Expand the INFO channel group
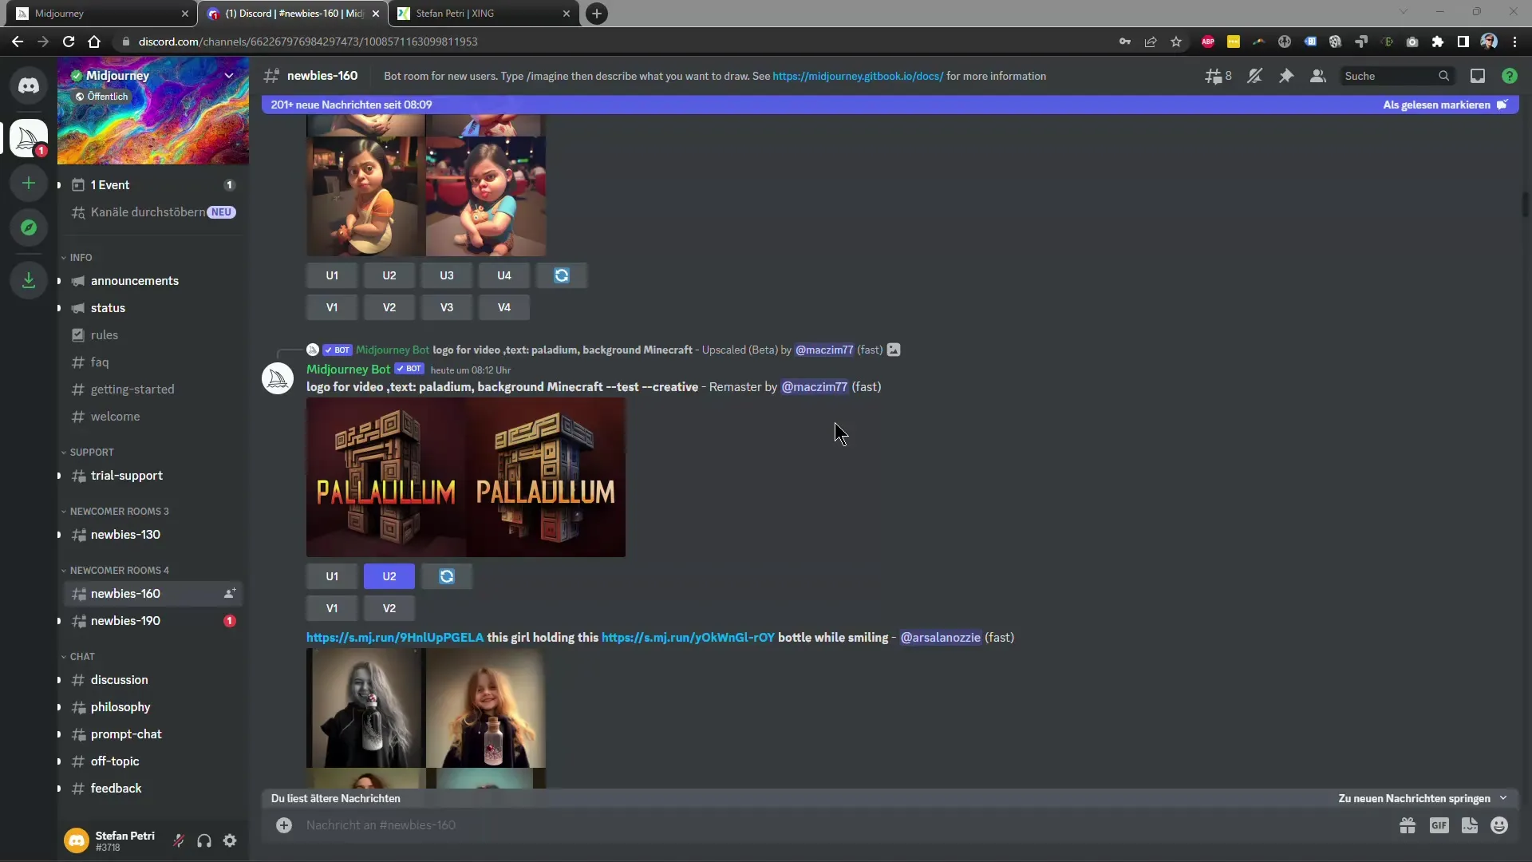 point(81,257)
